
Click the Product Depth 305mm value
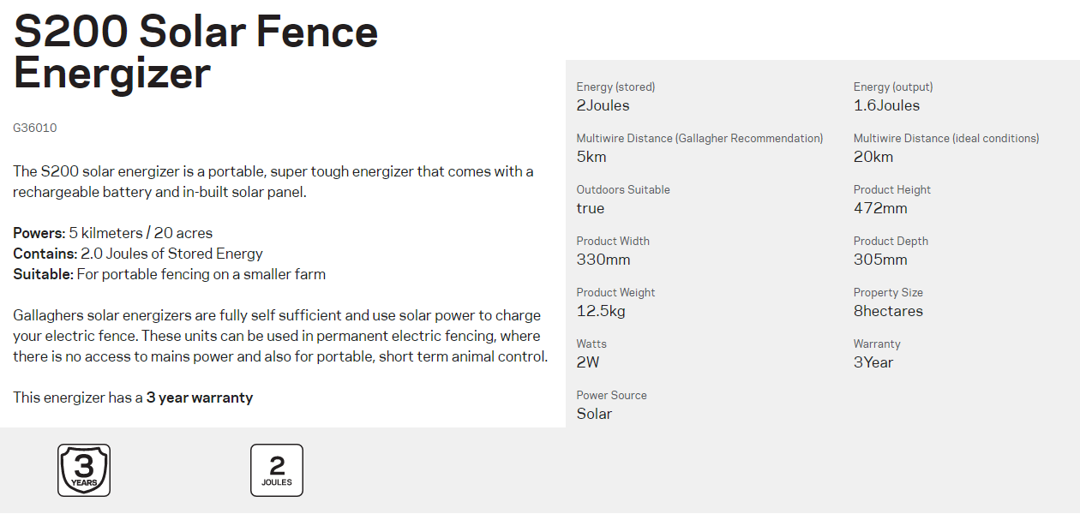point(880,260)
